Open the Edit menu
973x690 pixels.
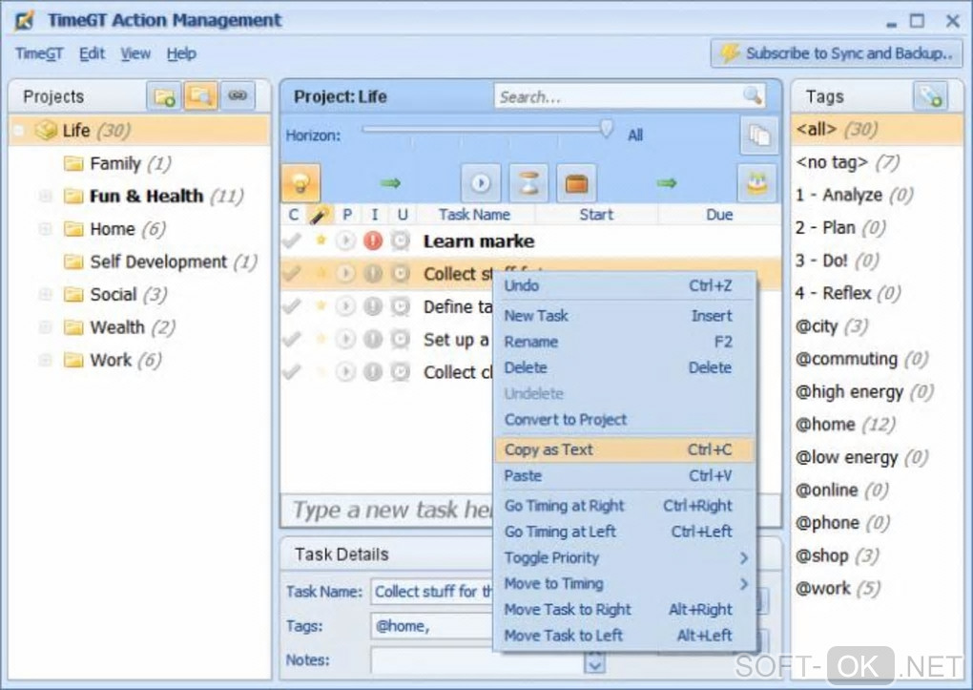click(92, 54)
